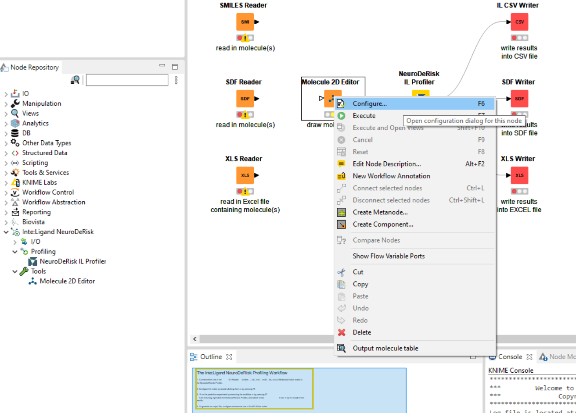
Task: Expand the IO tree arrow
Action: click(6, 94)
